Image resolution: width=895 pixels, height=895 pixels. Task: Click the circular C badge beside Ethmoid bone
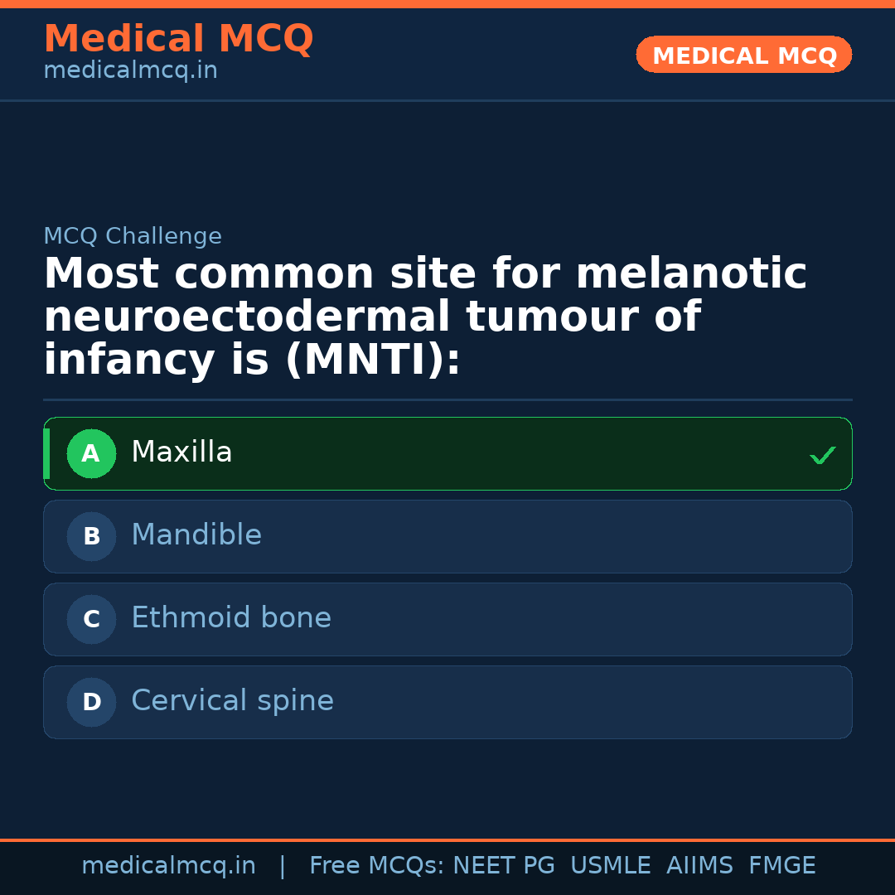(91, 619)
